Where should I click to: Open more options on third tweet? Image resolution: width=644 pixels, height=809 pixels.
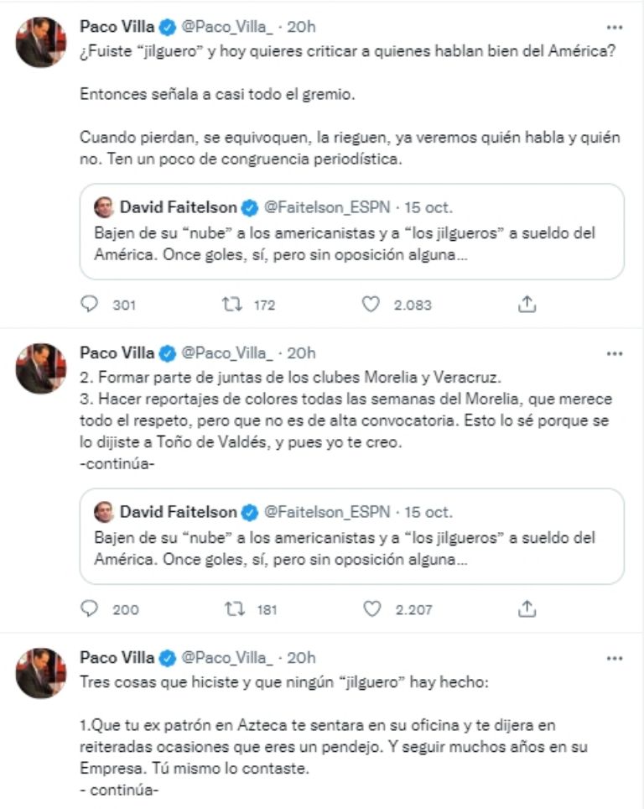(x=615, y=656)
